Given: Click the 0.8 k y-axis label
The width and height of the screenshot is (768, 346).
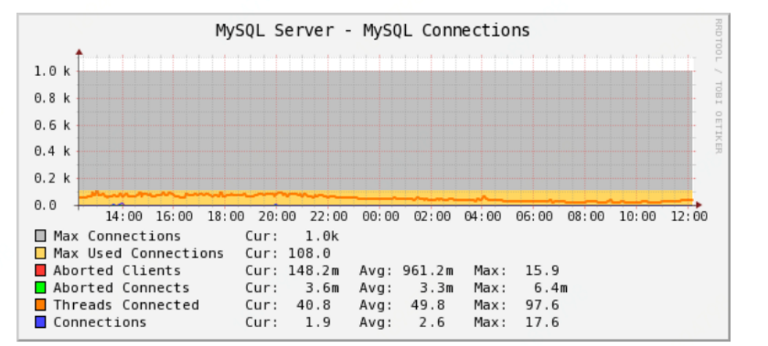Looking at the screenshot, I should (x=52, y=99).
